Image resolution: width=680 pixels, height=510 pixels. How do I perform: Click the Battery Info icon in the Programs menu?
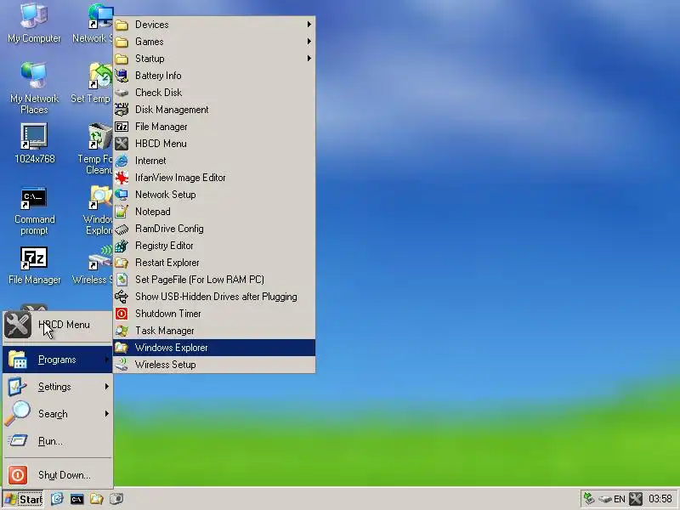122,76
